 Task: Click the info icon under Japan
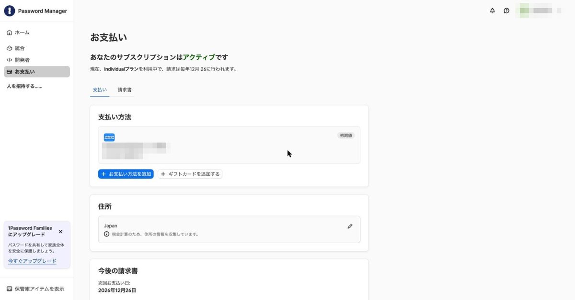point(106,234)
